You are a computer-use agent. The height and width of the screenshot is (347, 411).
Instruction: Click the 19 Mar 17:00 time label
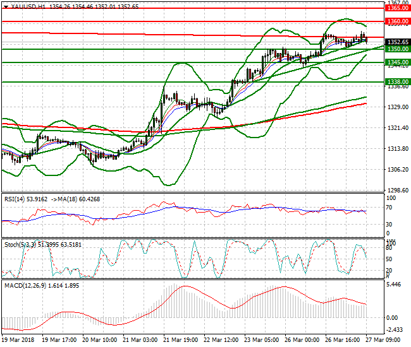tap(59, 340)
